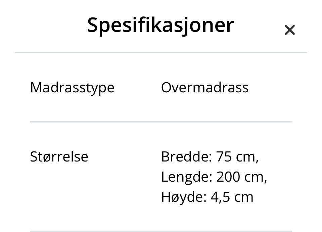322x232 pixels.
Task: Select the Høyde: 4,5 cm text
Action: pos(207,196)
